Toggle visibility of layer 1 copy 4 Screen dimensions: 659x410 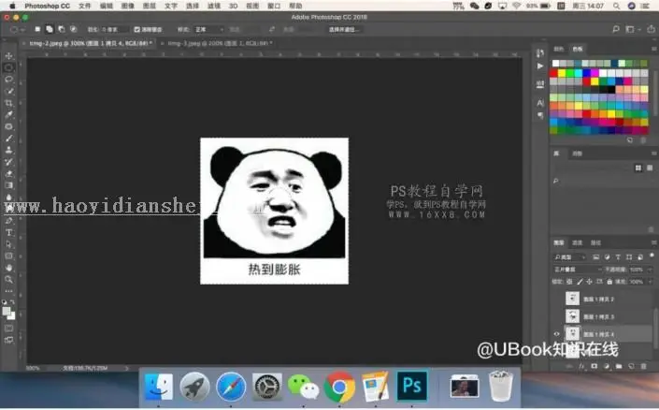point(556,334)
